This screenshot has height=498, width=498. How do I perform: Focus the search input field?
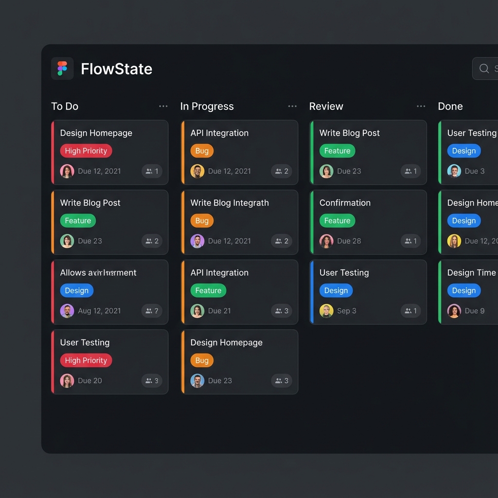click(x=489, y=69)
